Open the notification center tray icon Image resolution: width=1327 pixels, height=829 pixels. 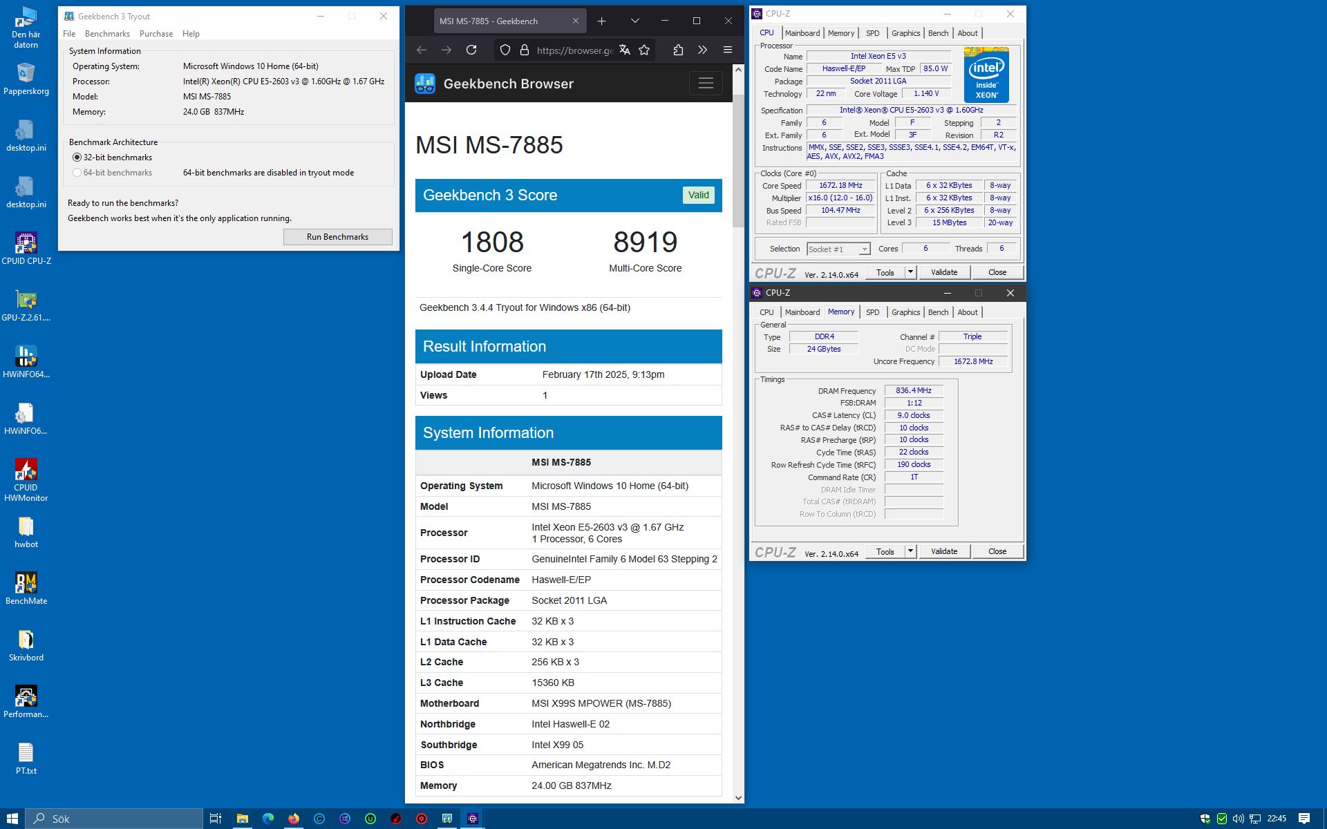pyautogui.click(x=1304, y=819)
